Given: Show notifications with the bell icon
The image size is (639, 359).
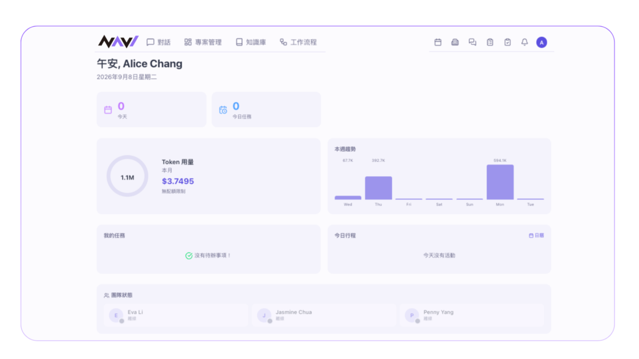Looking at the screenshot, I should click(524, 42).
